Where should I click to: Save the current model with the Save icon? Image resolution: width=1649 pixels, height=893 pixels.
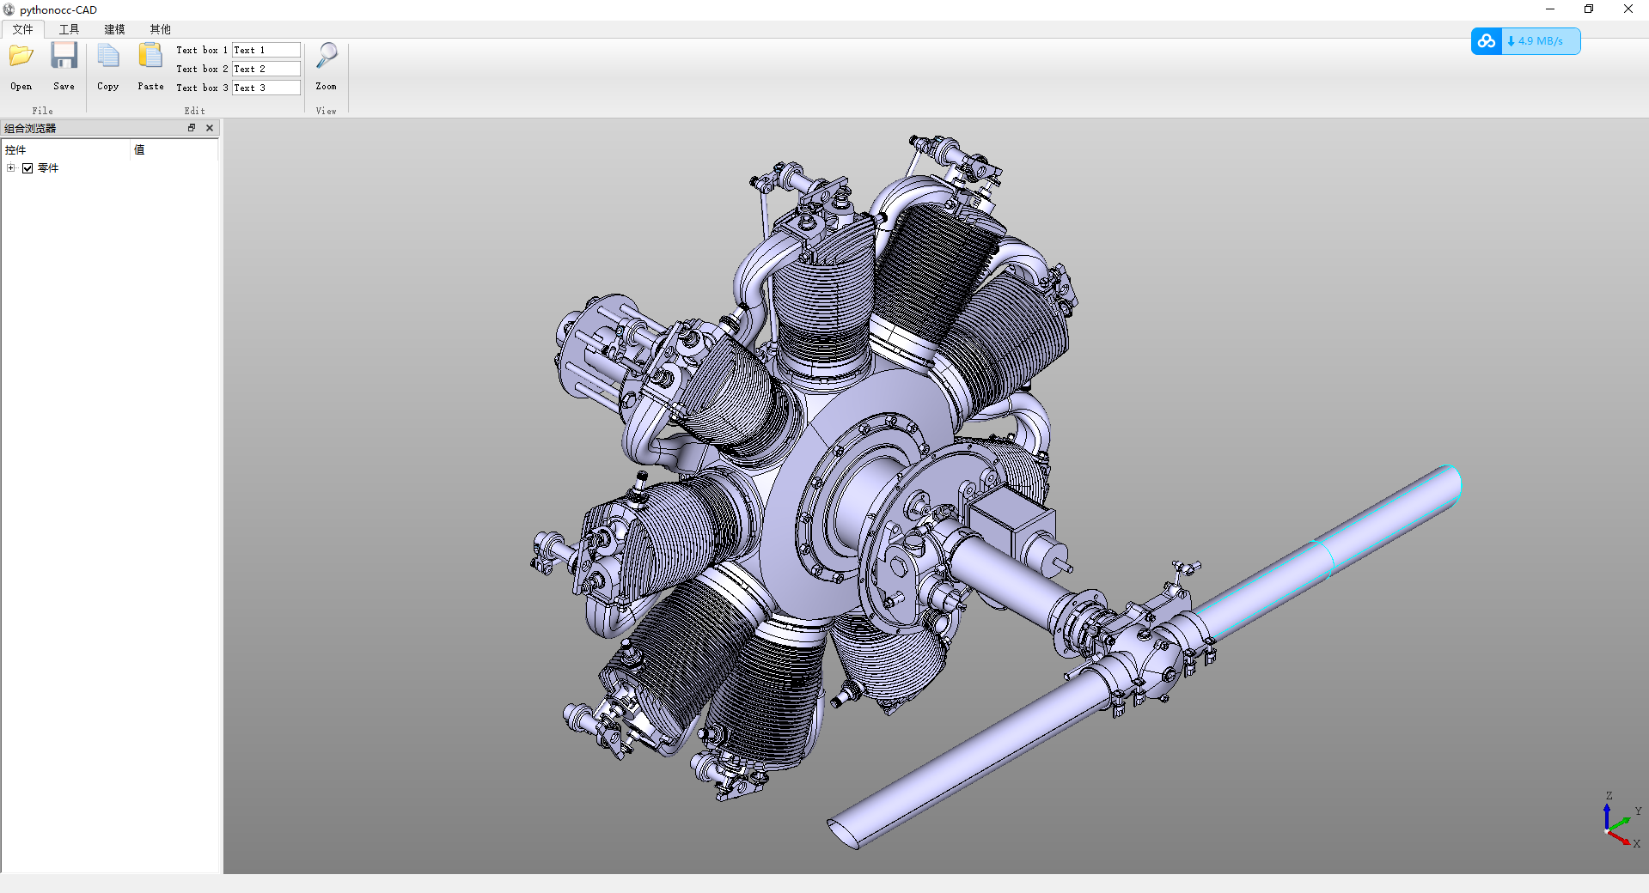point(64,54)
